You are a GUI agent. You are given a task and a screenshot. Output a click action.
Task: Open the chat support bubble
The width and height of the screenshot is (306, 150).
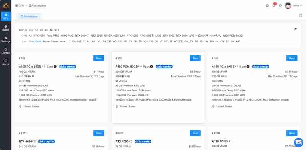coord(298,142)
